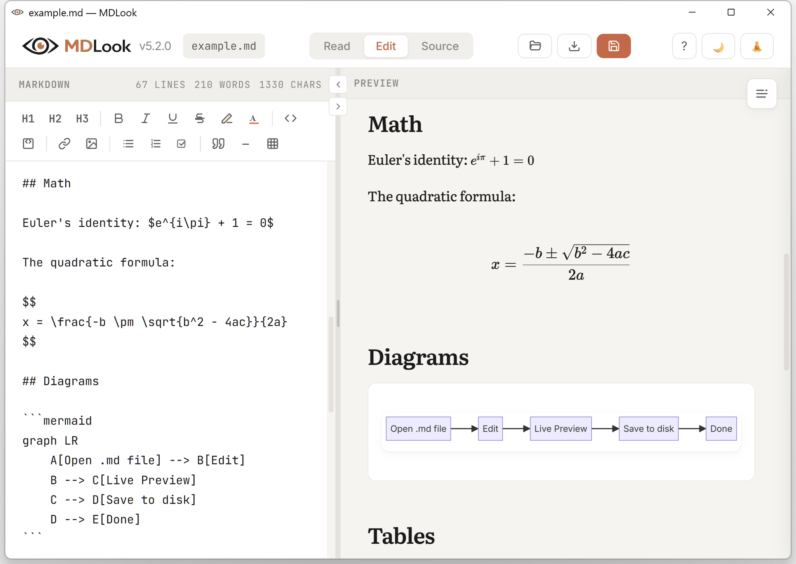Click the example.md filename chip
The width and height of the screenshot is (796, 564).
pyautogui.click(x=224, y=46)
